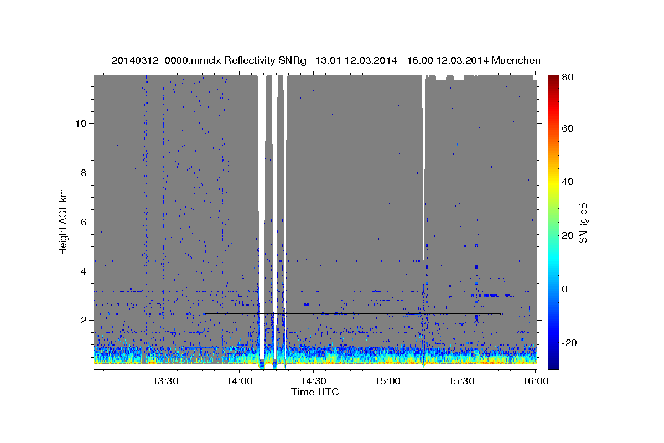Screen dimensions: 664x443
Task: Click the colorbar value label 0
Action: click(x=565, y=289)
